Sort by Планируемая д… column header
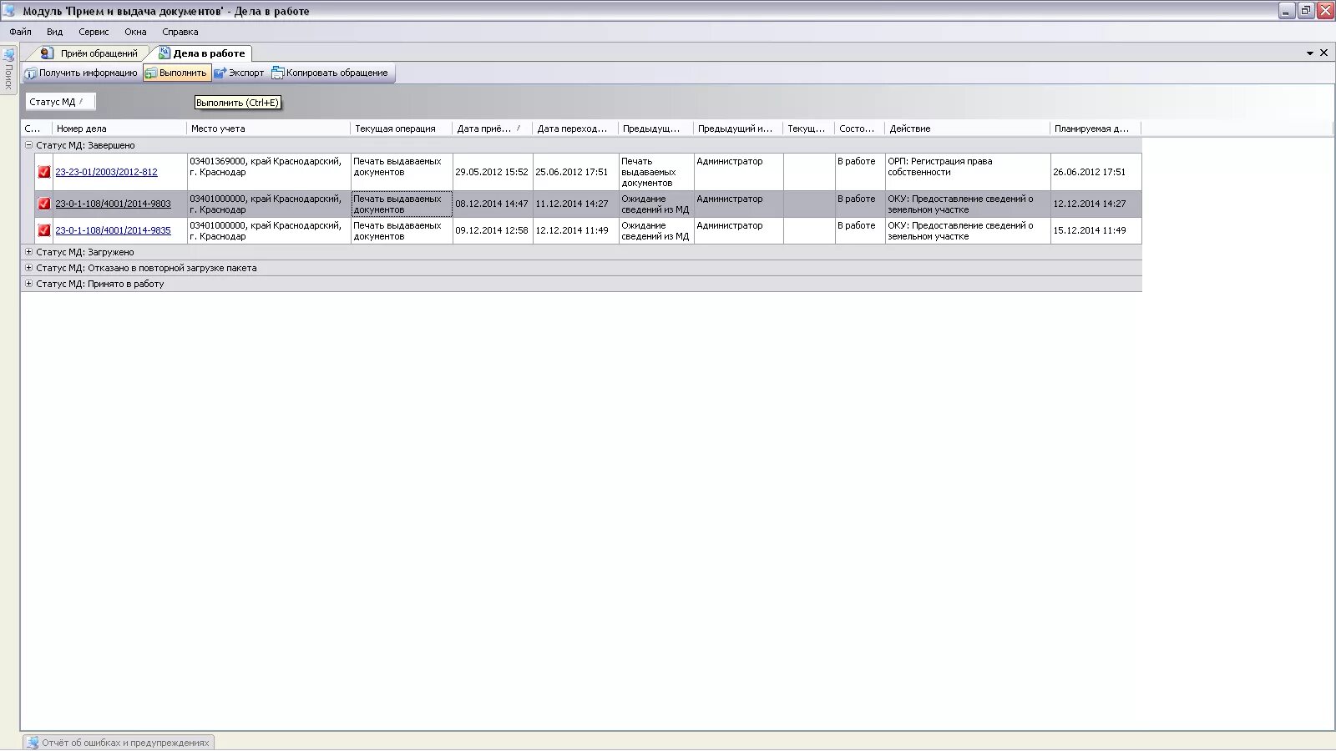 tap(1096, 129)
